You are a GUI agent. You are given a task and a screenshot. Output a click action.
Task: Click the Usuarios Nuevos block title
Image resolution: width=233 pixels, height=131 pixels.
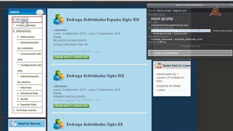pyautogui.click(x=29, y=123)
